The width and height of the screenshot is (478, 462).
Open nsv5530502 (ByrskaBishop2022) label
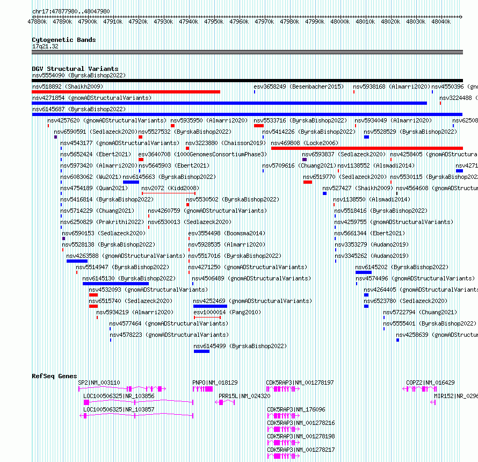tap(233, 199)
